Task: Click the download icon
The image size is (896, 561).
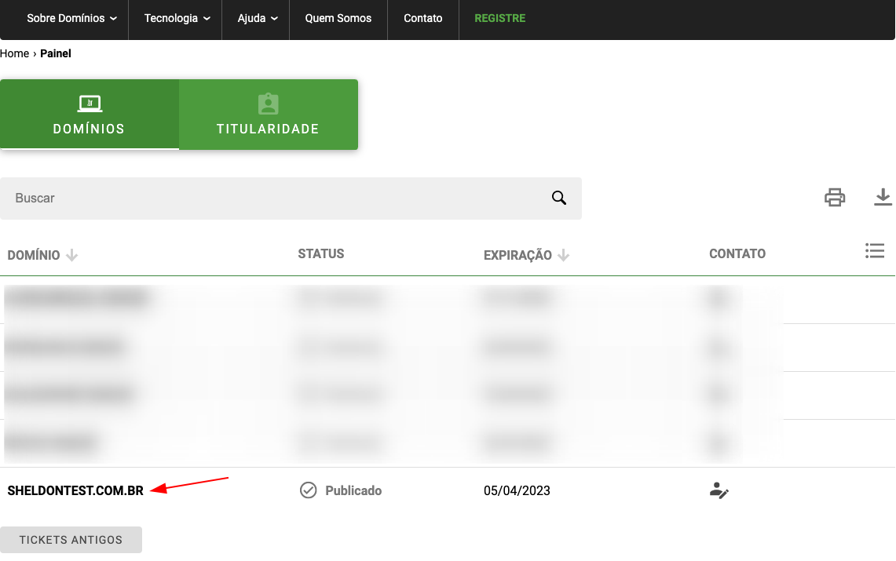Action: coord(883,198)
